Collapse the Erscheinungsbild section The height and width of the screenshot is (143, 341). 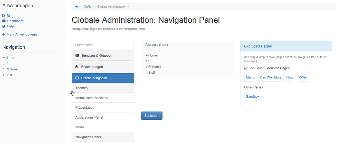point(103,78)
